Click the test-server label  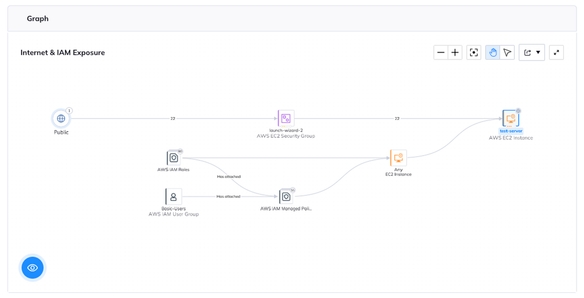511,131
